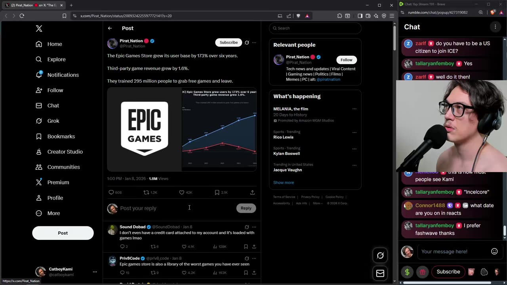
Task: Click the Brave Shields lion icon
Action: click(299, 16)
